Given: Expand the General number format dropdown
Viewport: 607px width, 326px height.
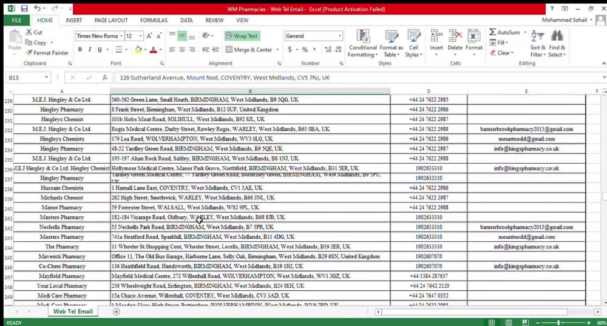Looking at the screenshot, I should [339, 36].
